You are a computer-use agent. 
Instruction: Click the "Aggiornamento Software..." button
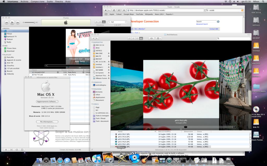tap(47, 101)
